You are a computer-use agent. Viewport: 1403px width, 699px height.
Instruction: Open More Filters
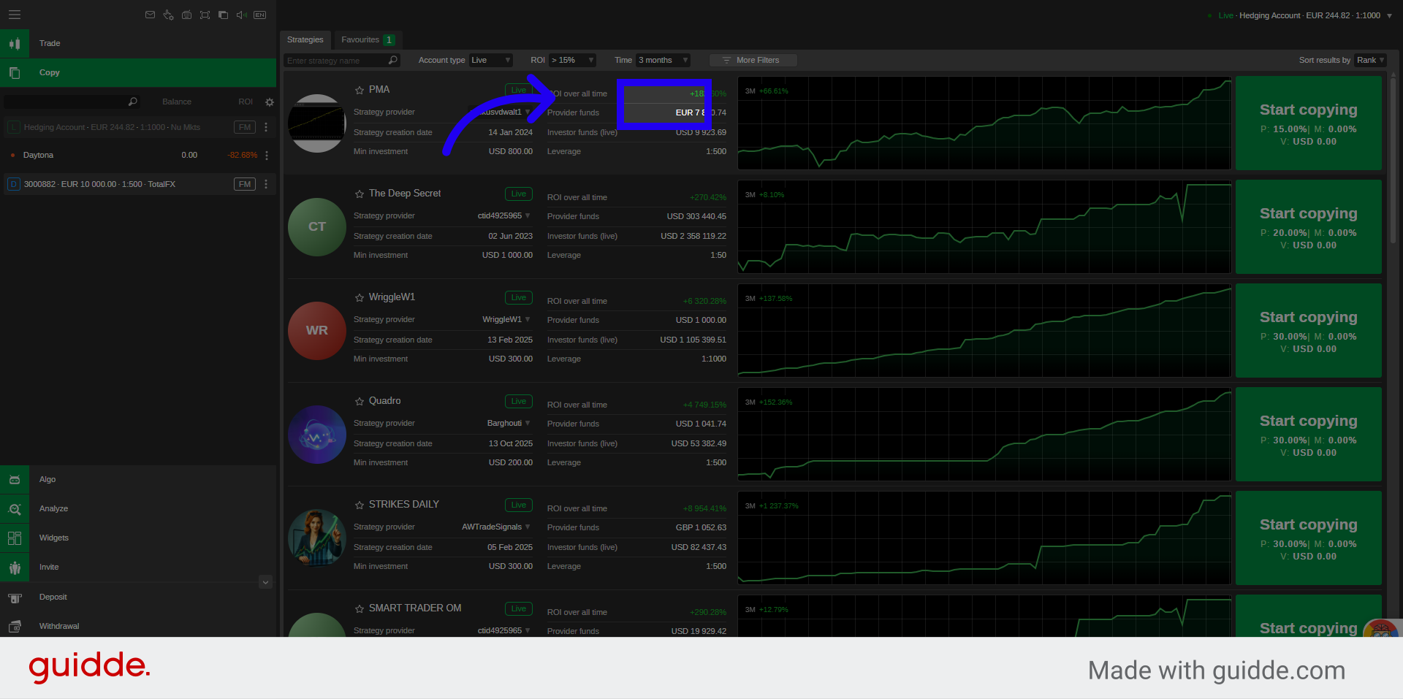[x=753, y=60]
